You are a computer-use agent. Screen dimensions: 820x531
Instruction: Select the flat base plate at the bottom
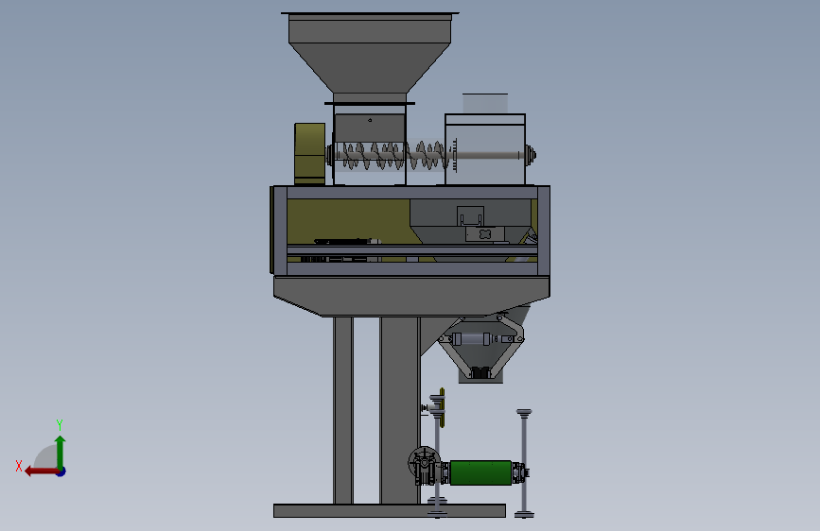coord(390,510)
